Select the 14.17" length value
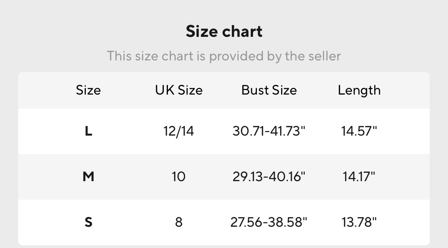Screen dimensions: 448x248 coord(359,177)
